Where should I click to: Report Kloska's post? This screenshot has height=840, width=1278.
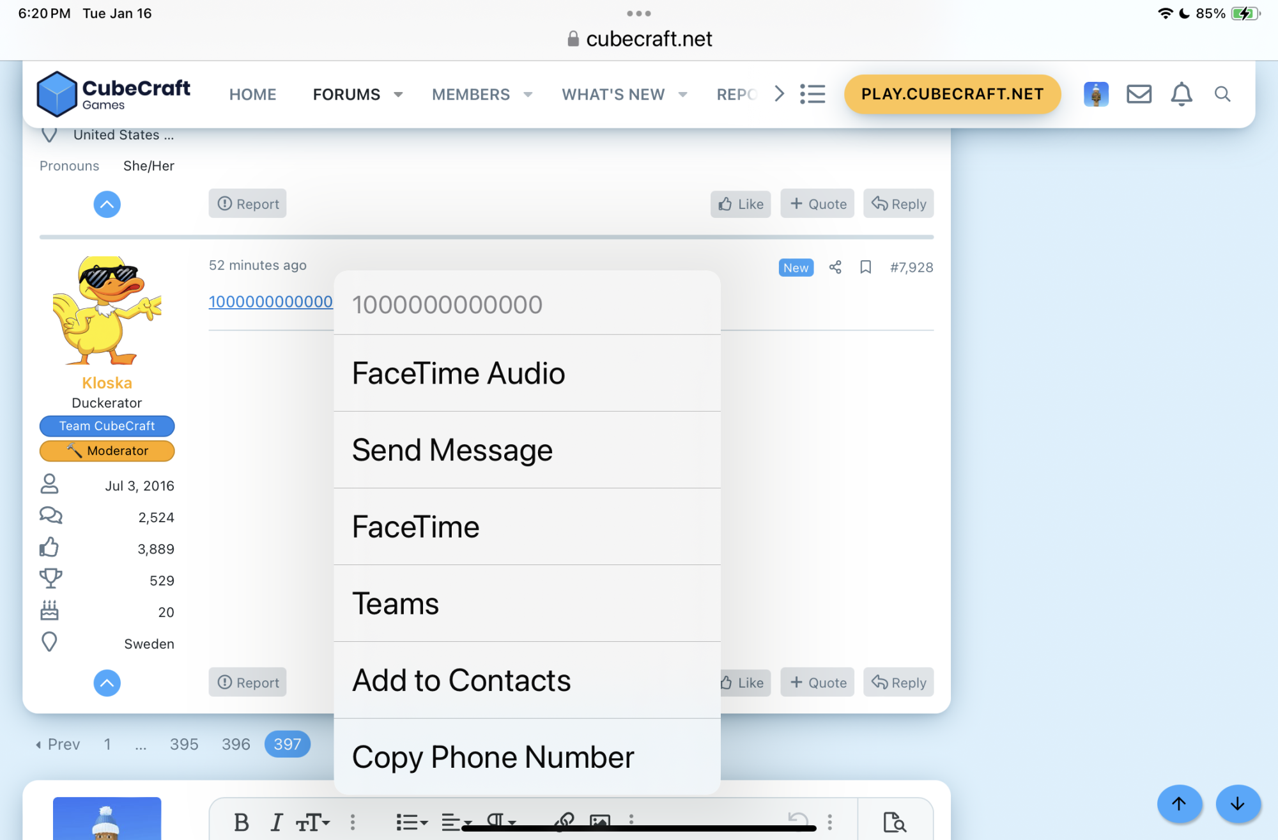pos(247,683)
